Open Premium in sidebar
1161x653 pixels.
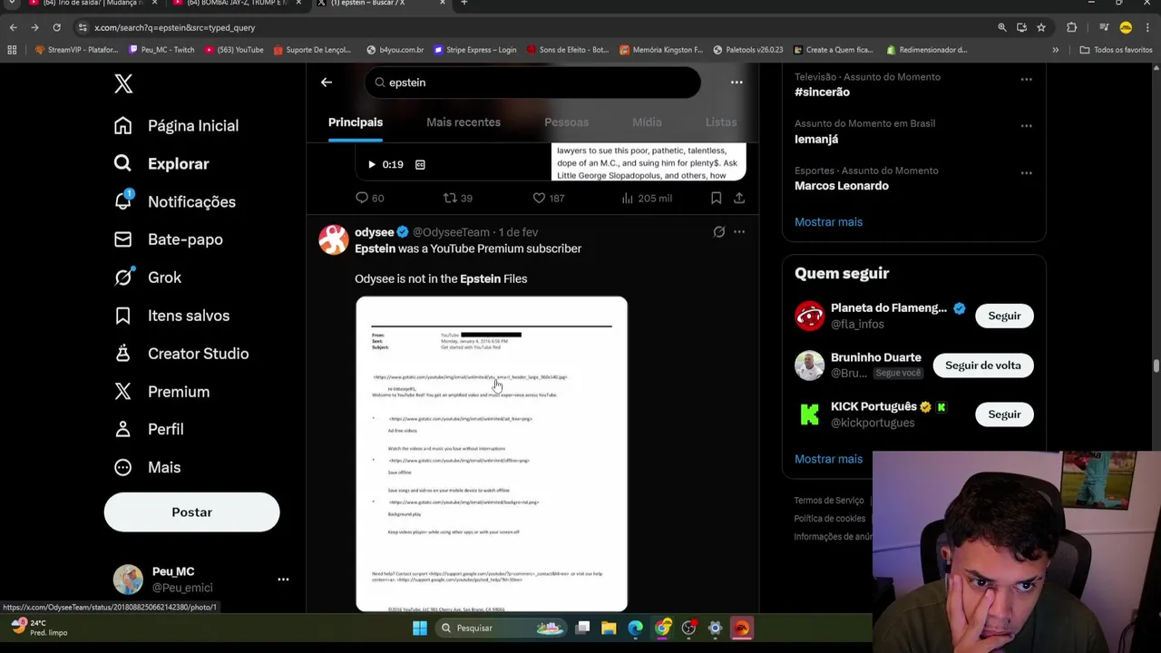pos(161,392)
